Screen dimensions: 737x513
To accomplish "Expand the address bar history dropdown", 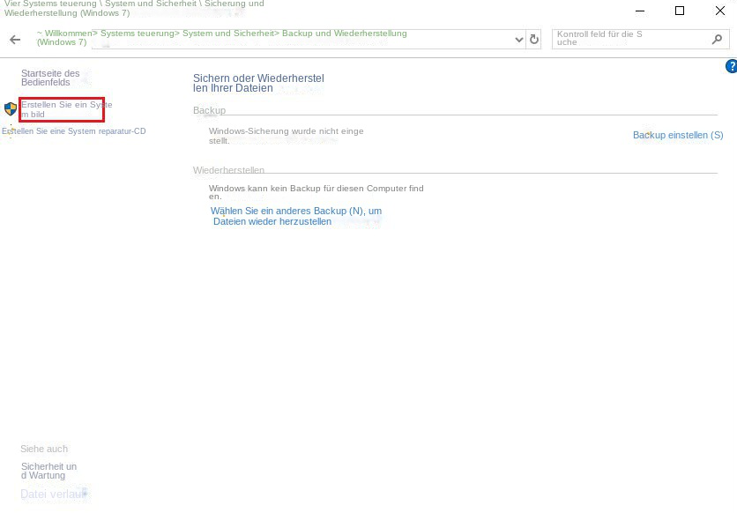I will tap(518, 40).
